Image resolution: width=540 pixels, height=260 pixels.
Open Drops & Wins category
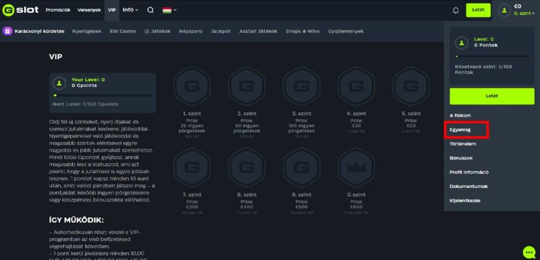302,31
